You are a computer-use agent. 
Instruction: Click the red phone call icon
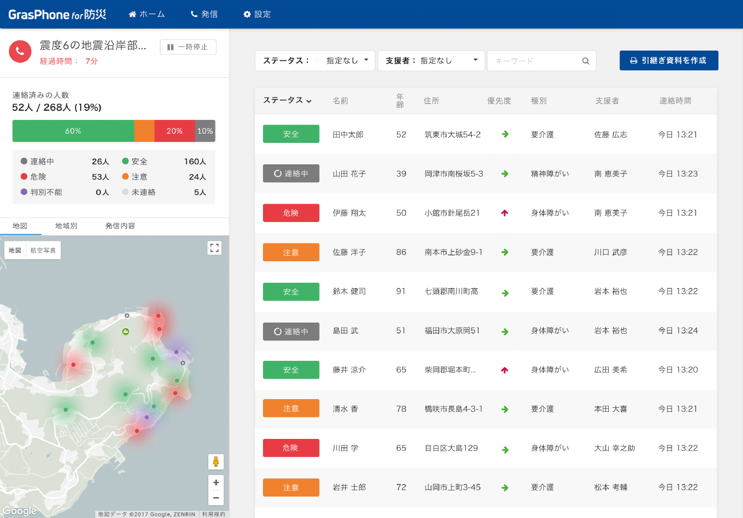click(x=20, y=52)
